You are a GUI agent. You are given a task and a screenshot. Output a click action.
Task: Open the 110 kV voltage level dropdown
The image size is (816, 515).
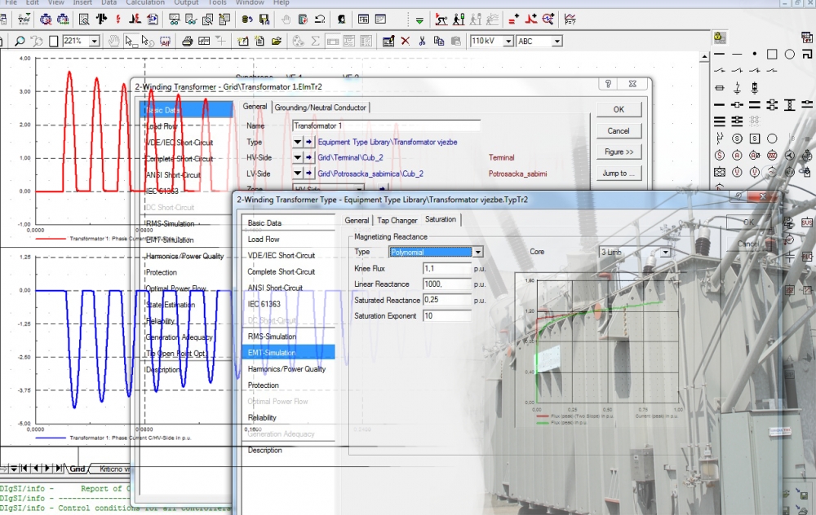point(508,41)
